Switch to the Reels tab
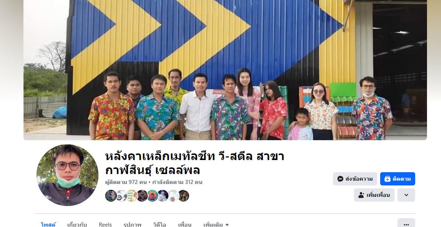 105,224
